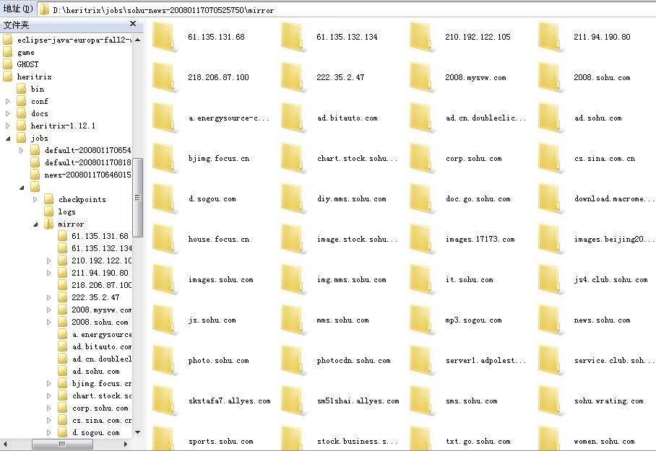Select the it.sohu.com folder icon
Screen dimensions: 656x451
tap(421, 280)
